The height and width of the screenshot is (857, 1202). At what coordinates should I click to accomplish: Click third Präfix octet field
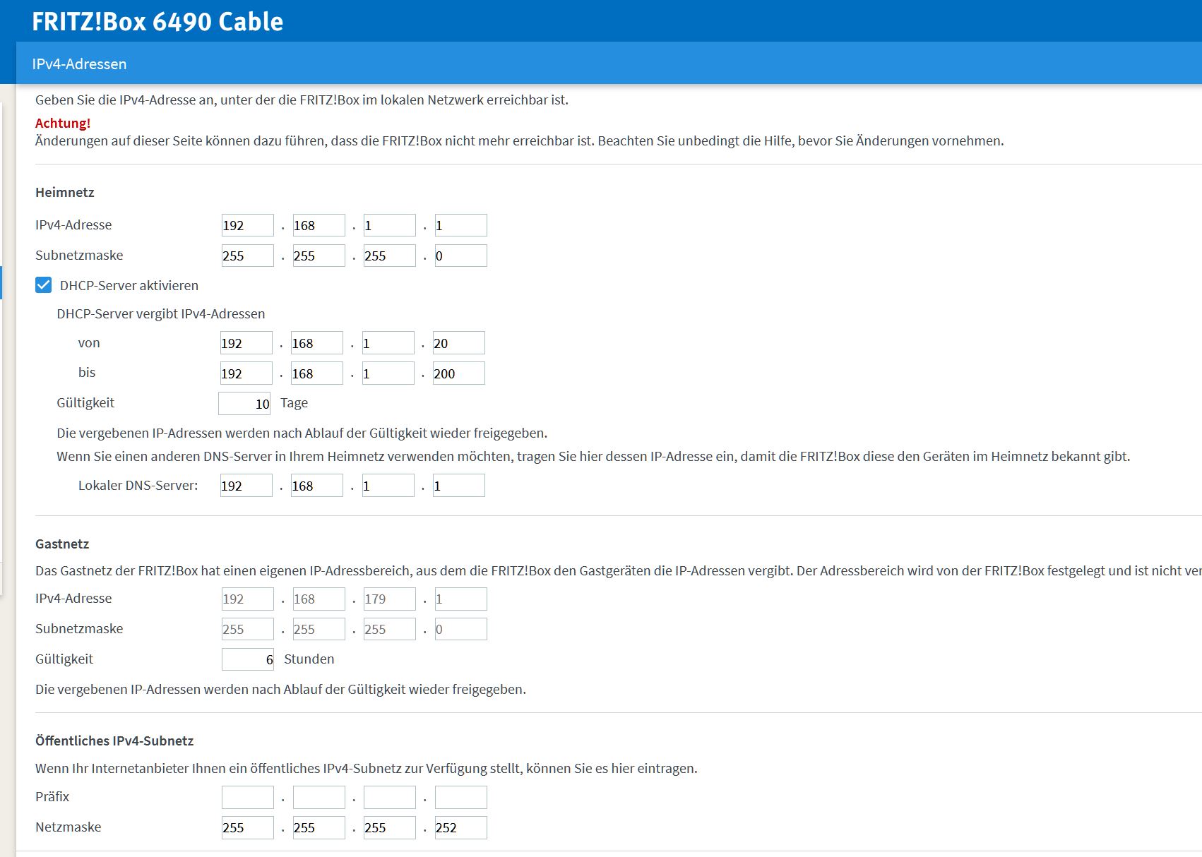(x=389, y=797)
